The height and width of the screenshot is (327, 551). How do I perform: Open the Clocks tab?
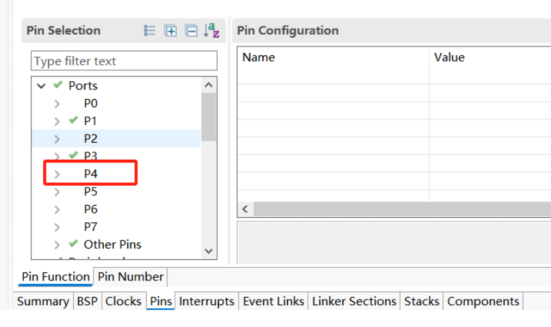(123, 301)
